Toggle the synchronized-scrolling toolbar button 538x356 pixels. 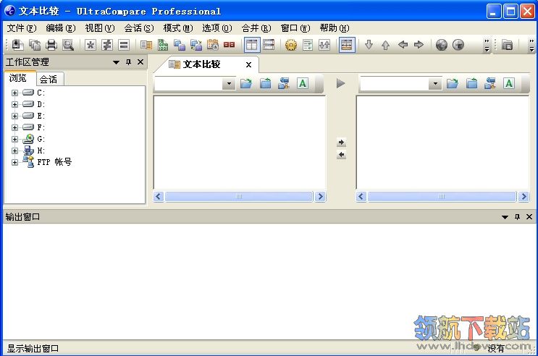(347, 45)
